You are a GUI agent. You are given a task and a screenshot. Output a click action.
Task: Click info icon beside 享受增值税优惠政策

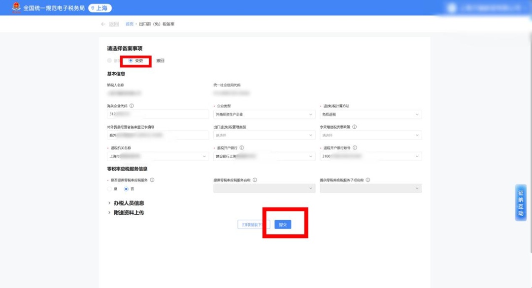(355, 127)
